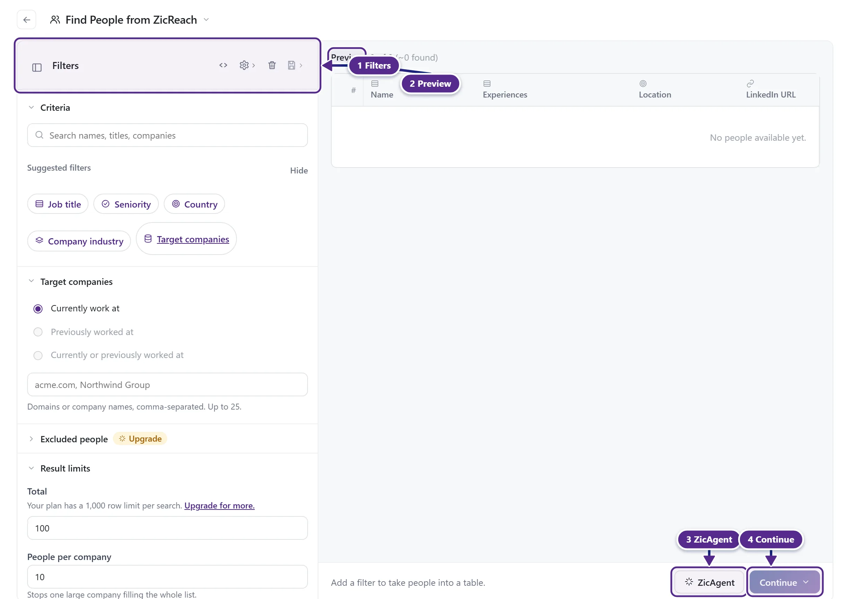Open the save filters icon
The width and height of the screenshot is (850, 599).
(x=292, y=65)
